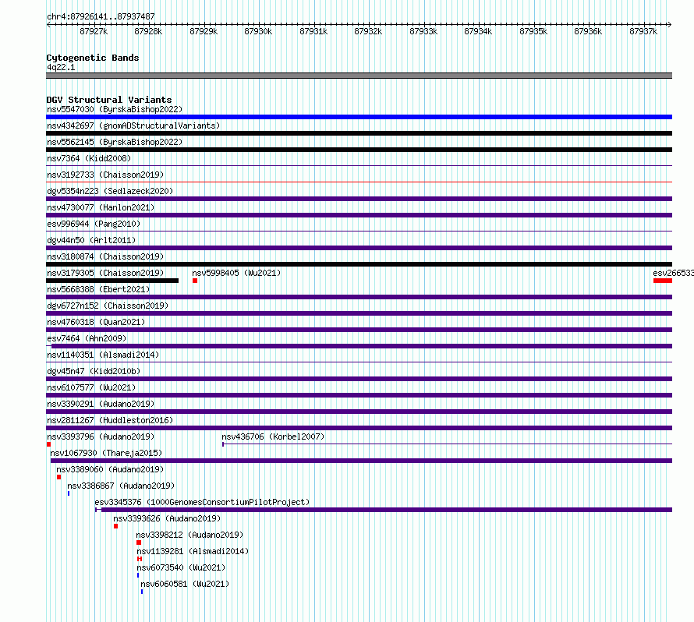Screen dimensions: 694x622
Task: Click nsv3393626 (Audano2019) label
Action: (x=167, y=518)
